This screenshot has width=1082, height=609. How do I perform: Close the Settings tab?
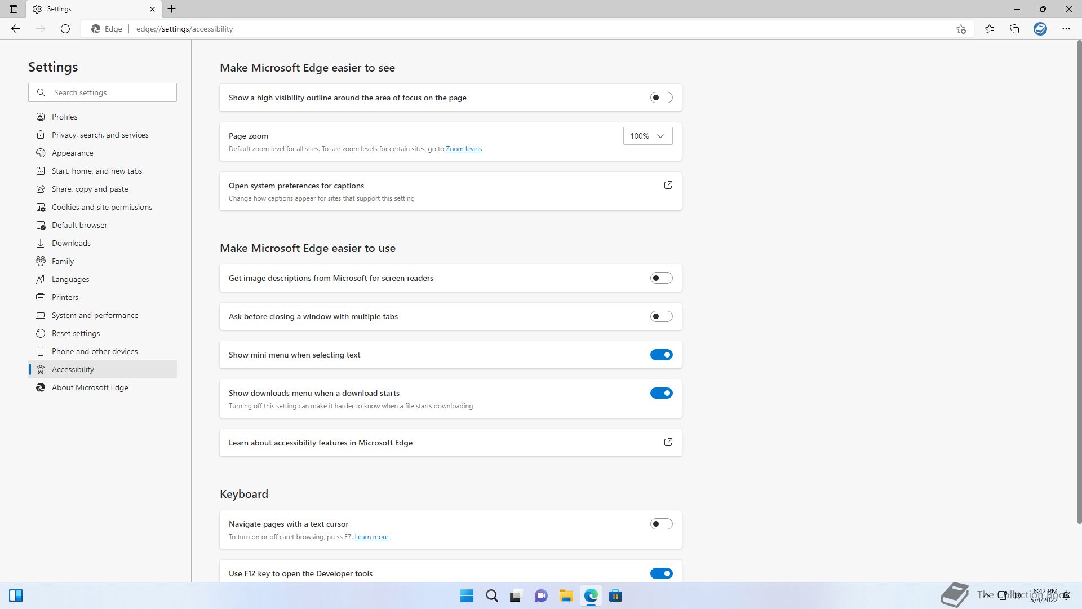[152, 9]
